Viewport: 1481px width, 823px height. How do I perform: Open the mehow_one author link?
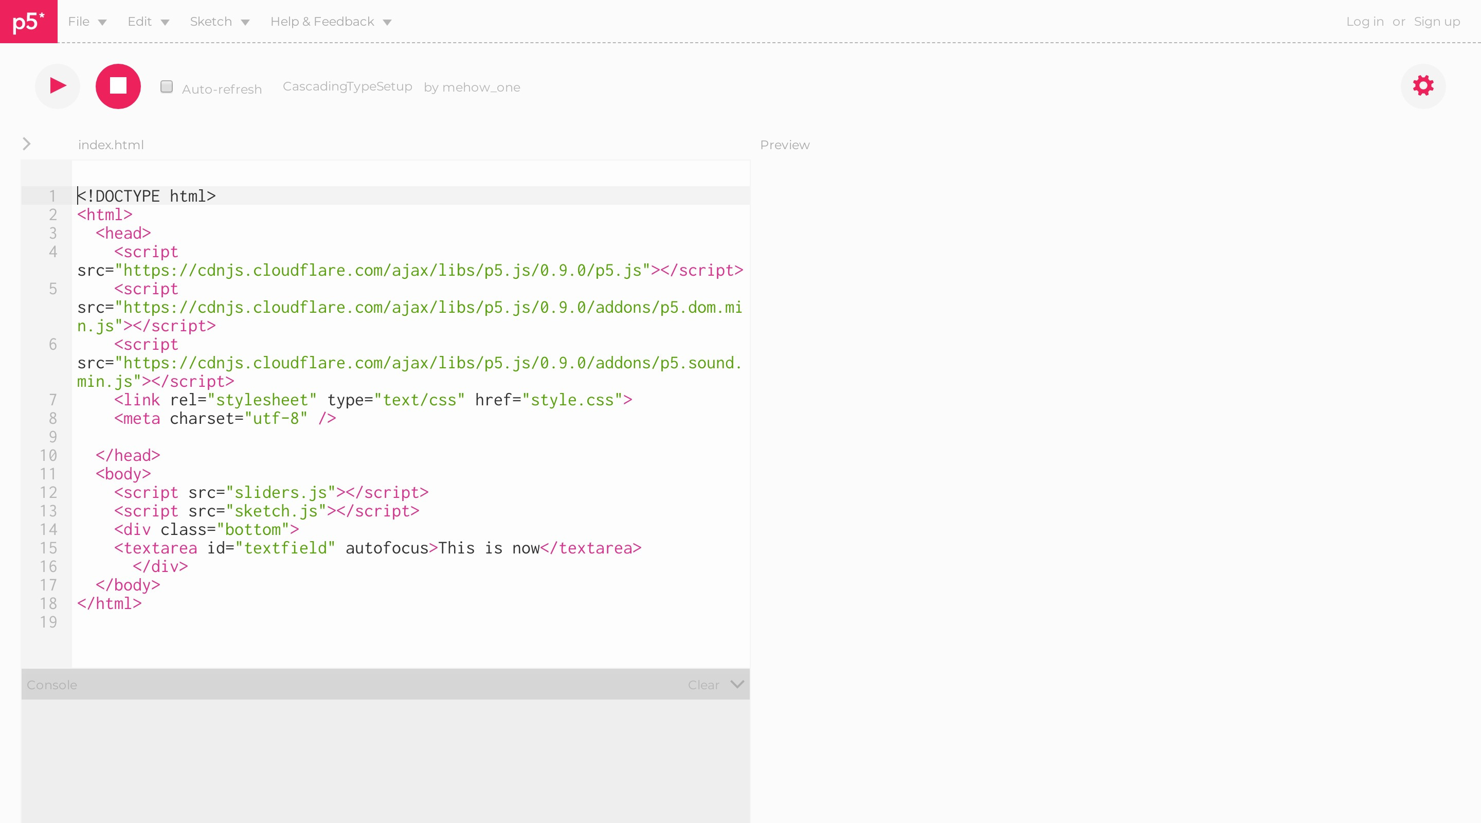[481, 87]
